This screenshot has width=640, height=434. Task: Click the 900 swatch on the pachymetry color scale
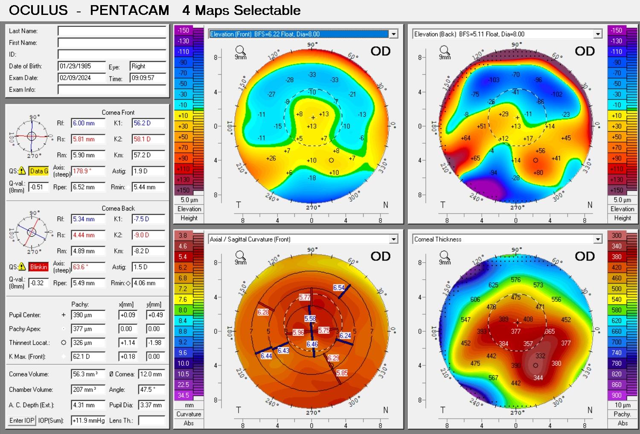[617, 395]
